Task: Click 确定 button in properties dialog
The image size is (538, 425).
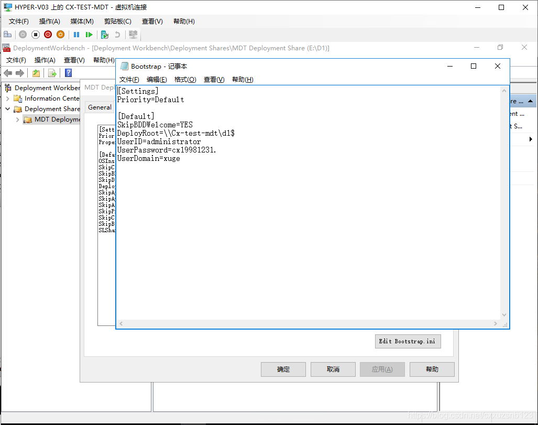Action: point(283,369)
